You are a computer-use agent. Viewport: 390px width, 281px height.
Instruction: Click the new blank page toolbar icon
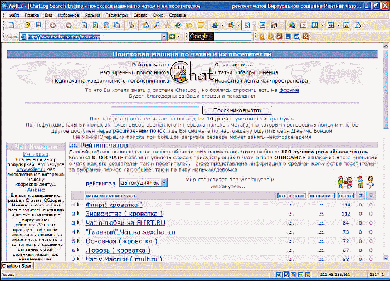point(12,25)
